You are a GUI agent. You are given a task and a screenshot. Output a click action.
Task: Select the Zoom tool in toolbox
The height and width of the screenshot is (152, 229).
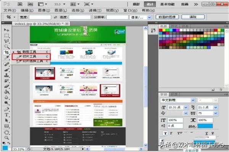6,138
